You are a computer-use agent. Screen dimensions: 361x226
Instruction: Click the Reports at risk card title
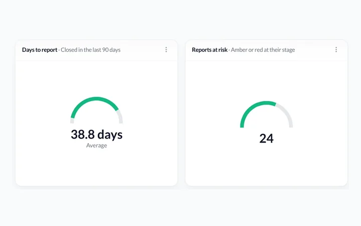click(210, 50)
